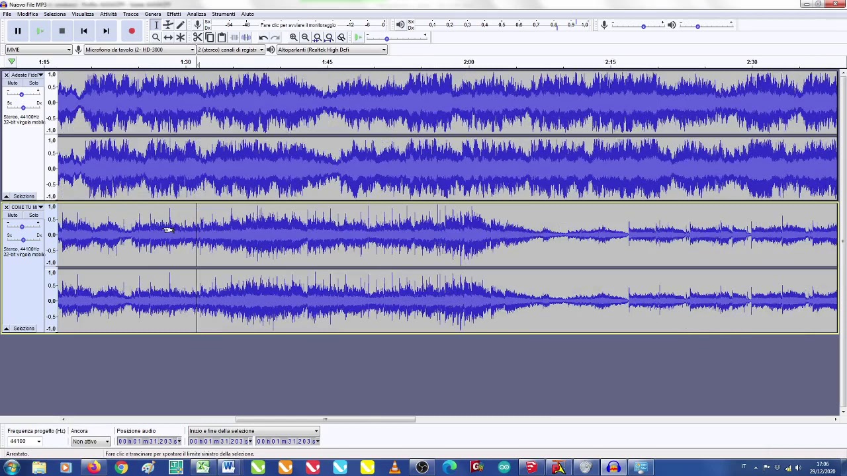The width and height of the screenshot is (847, 476).
Task: Open the Seleziona menu
Action: coord(55,14)
